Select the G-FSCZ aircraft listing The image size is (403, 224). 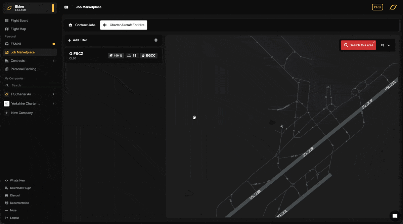tap(87, 55)
